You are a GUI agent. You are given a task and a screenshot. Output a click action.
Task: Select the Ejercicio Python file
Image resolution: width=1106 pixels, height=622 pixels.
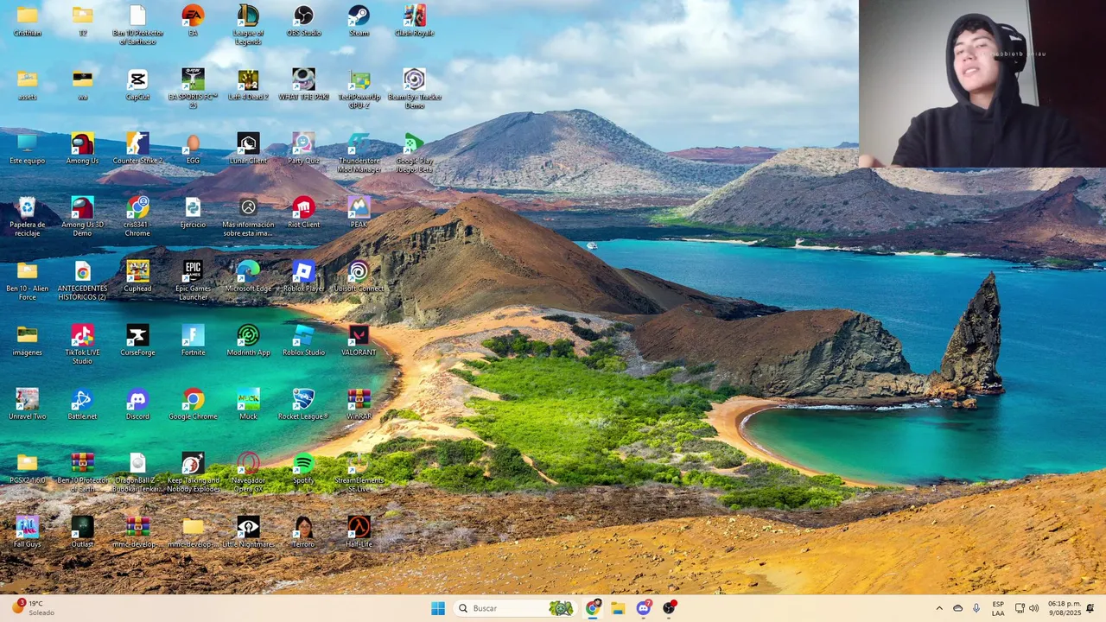193,213
